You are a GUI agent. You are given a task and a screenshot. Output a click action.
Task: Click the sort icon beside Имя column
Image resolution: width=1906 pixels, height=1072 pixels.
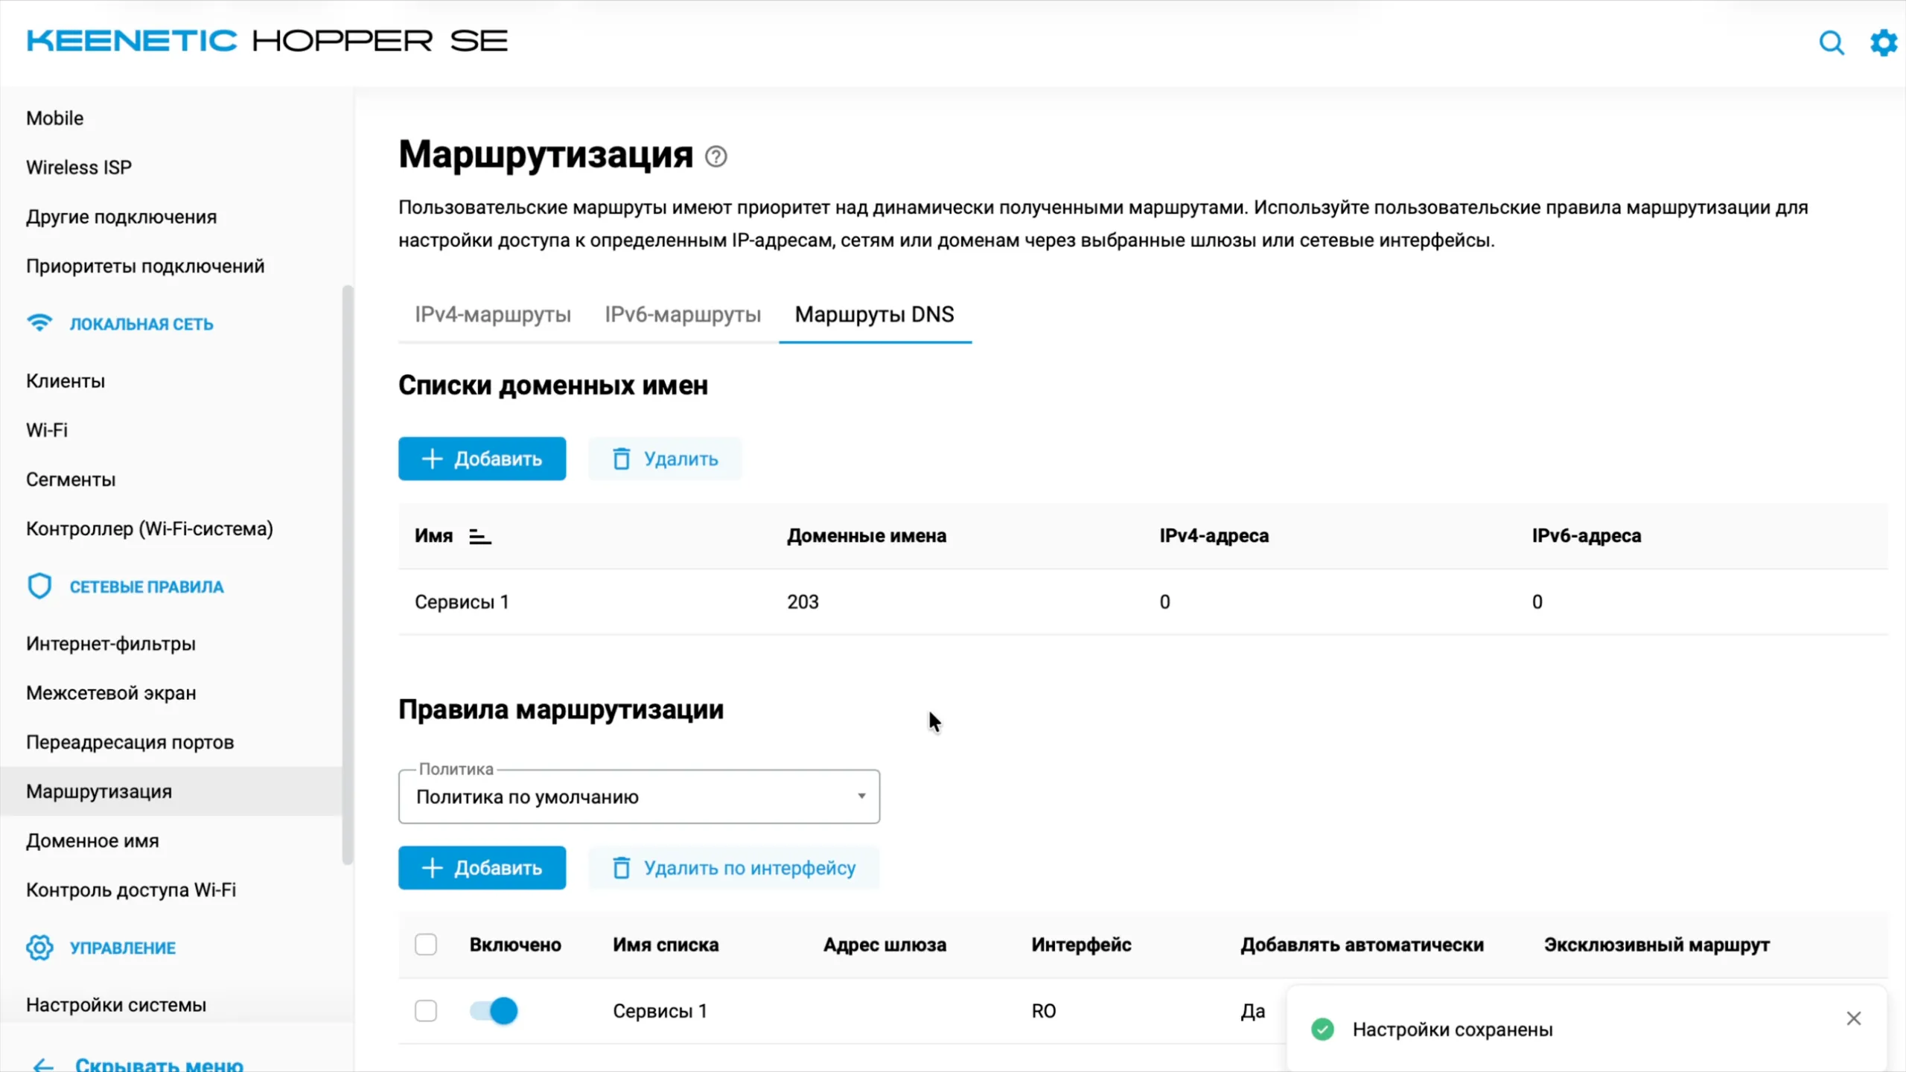pos(480,536)
